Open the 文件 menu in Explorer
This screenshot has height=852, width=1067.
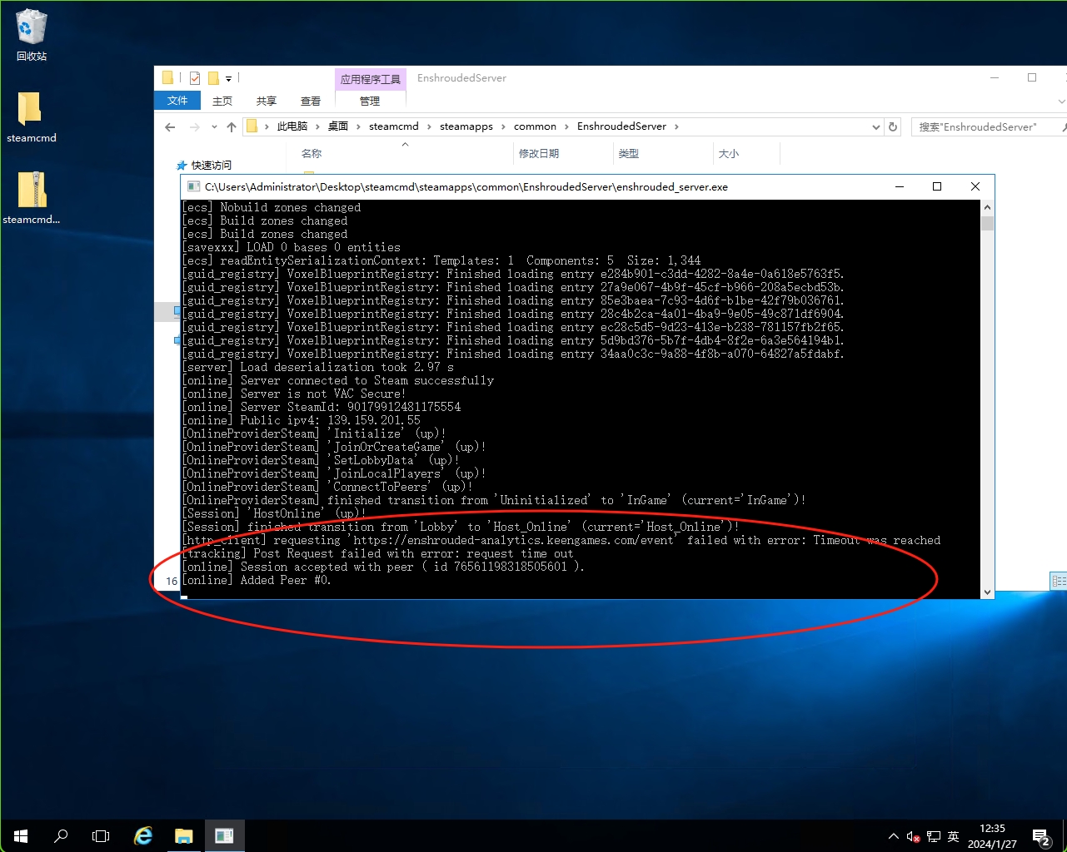[177, 101]
